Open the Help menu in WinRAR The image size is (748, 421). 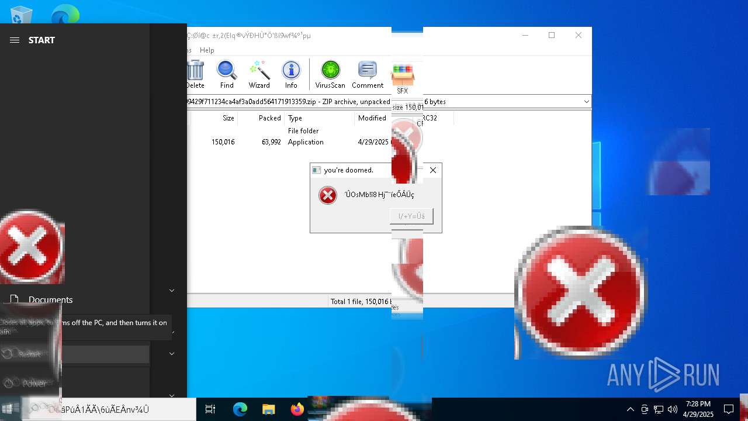click(x=207, y=50)
